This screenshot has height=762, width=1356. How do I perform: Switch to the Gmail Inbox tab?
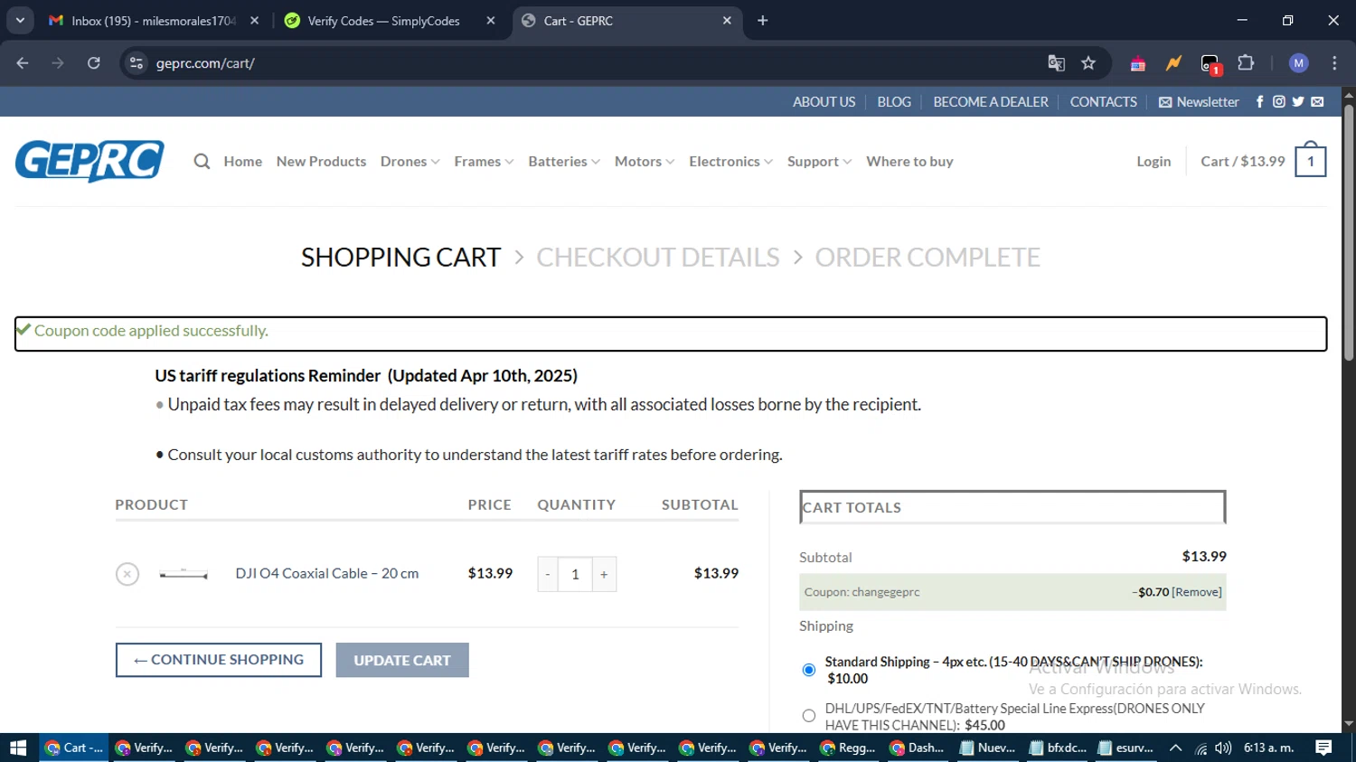(154, 21)
